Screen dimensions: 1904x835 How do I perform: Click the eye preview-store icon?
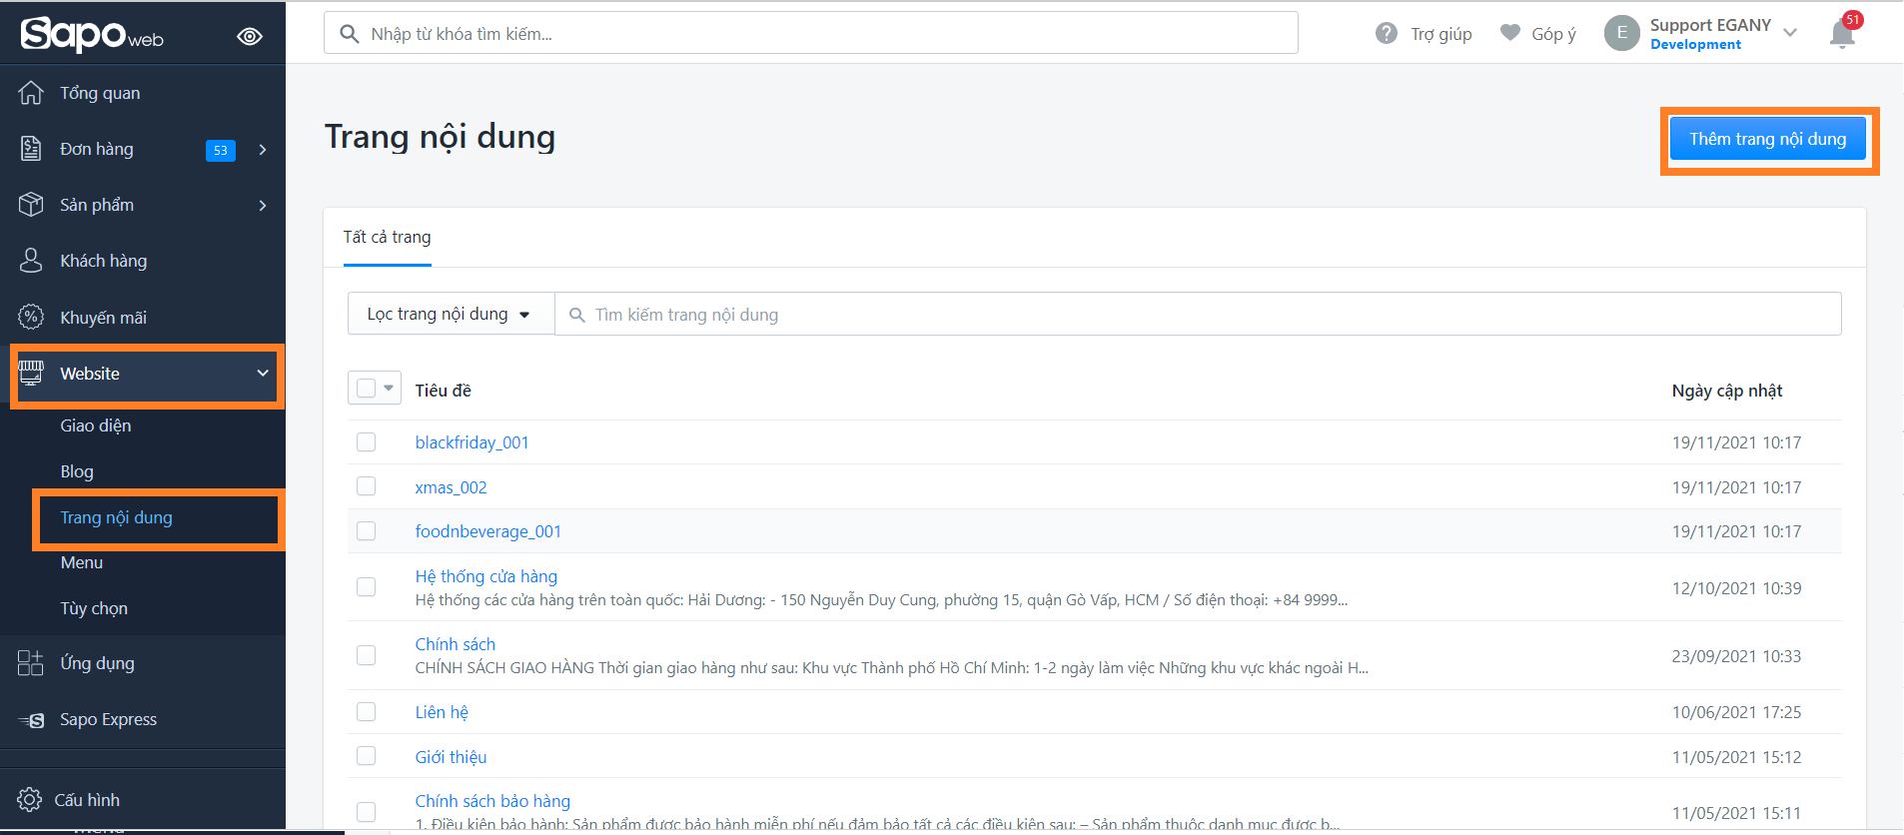pyautogui.click(x=250, y=37)
